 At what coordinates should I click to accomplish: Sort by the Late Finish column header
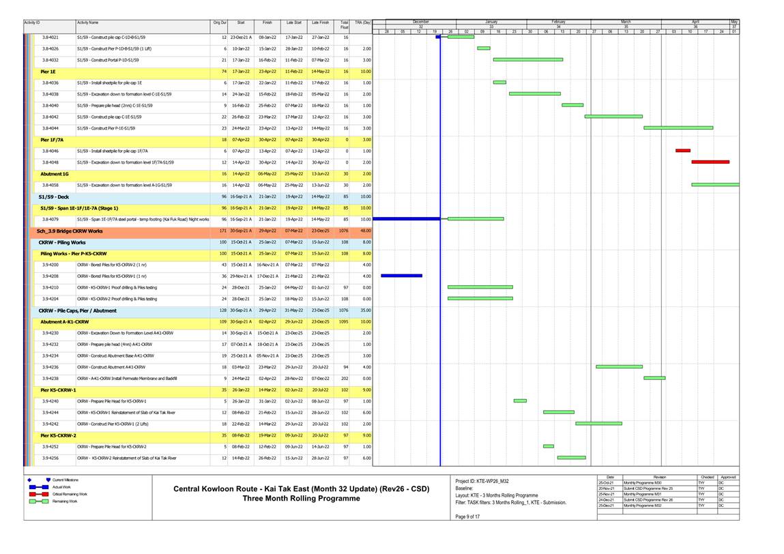[x=320, y=23]
